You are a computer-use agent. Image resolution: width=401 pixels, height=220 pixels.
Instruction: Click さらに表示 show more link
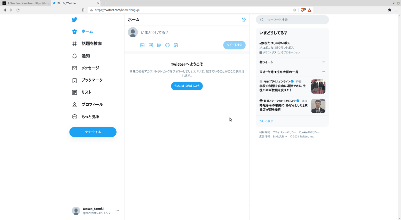266,121
